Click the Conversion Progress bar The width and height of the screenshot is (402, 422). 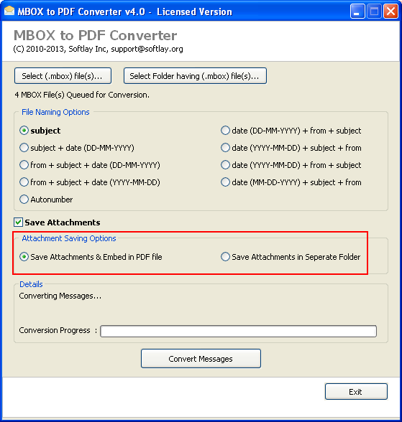238,331
